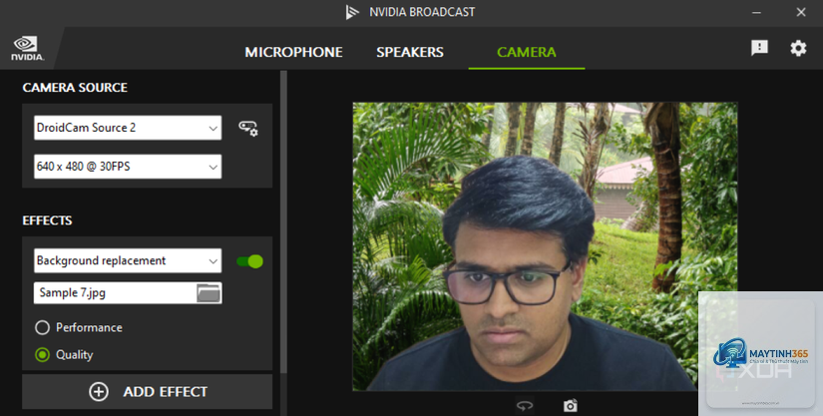
Task: Click the camera snapshot icon below preview
Action: (x=570, y=405)
